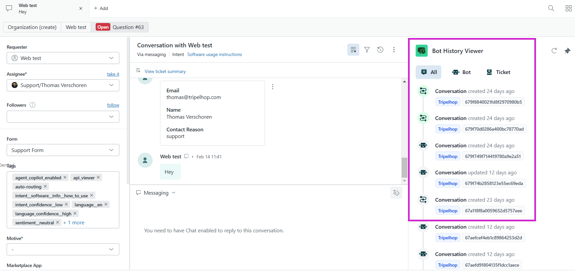Expand the Requester dropdown showing Web test
Viewport: 575px width, 272px height.
(x=63, y=58)
